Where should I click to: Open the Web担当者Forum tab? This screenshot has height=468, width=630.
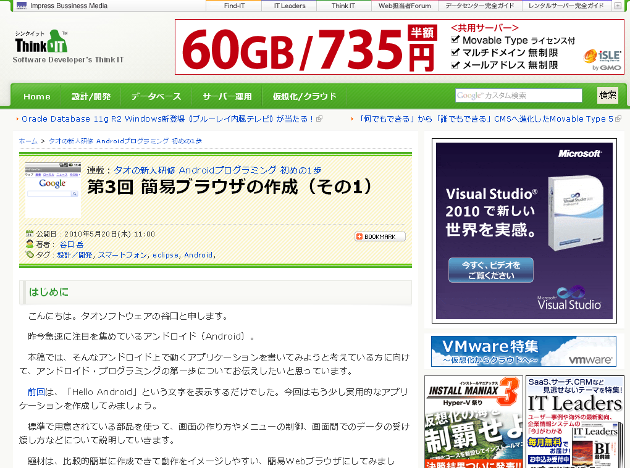[405, 6]
